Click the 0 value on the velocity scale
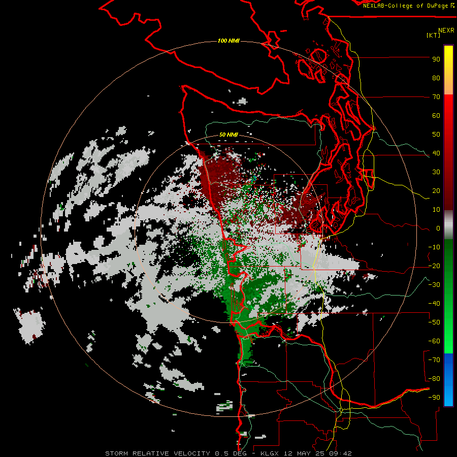This screenshot has width=457, height=457. point(438,228)
